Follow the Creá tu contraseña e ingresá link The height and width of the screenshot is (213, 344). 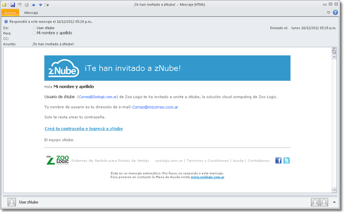point(84,129)
